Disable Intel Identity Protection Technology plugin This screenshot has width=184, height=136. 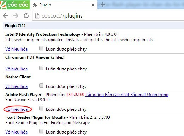[16, 49]
